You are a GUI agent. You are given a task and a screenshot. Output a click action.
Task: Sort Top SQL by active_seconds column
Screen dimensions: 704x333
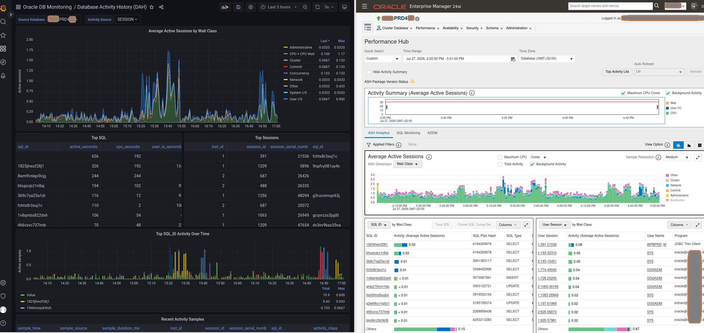84,147
